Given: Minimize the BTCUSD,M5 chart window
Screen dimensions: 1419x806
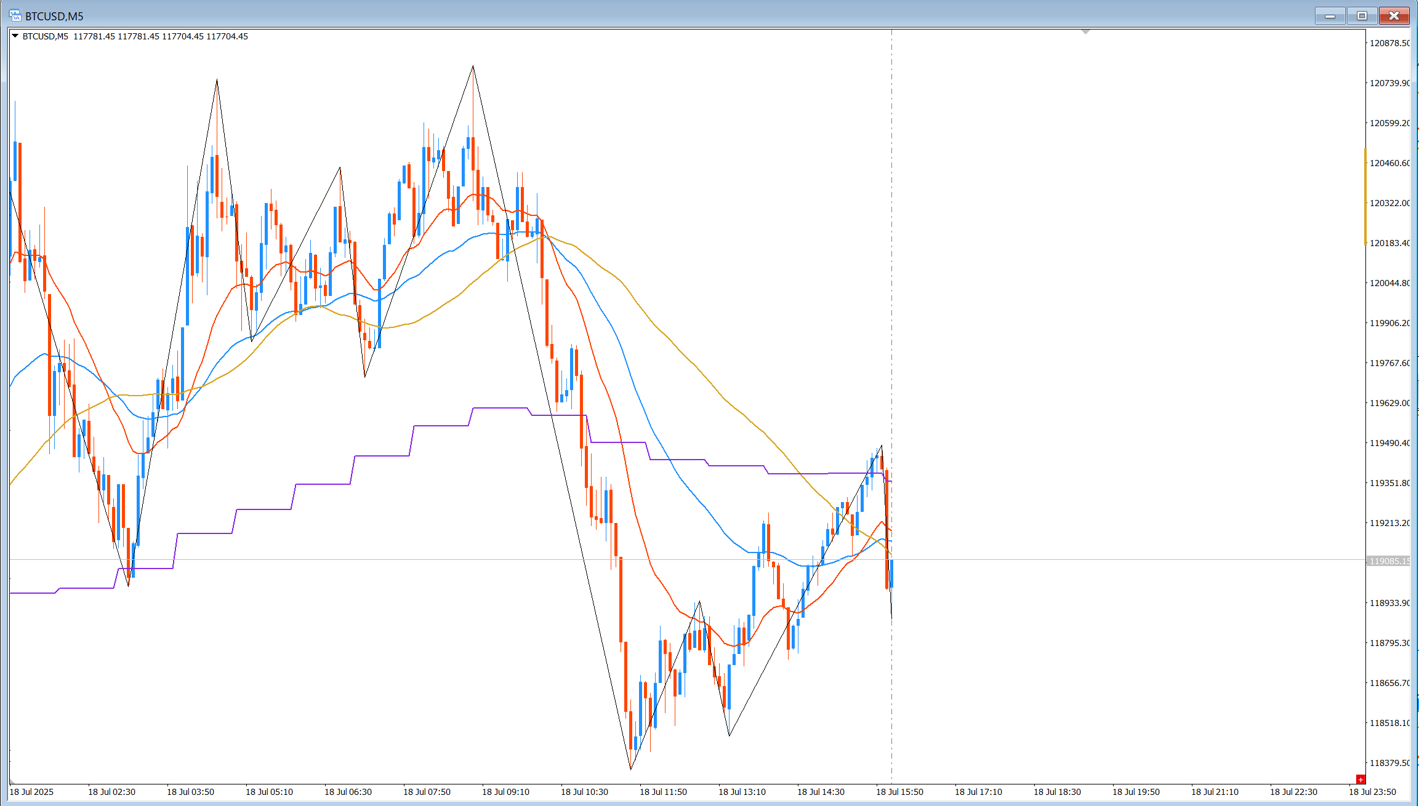Looking at the screenshot, I should [x=1330, y=15].
